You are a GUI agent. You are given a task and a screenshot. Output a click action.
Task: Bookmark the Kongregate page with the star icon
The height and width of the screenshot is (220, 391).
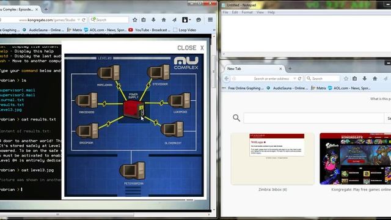click(x=134, y=20)
